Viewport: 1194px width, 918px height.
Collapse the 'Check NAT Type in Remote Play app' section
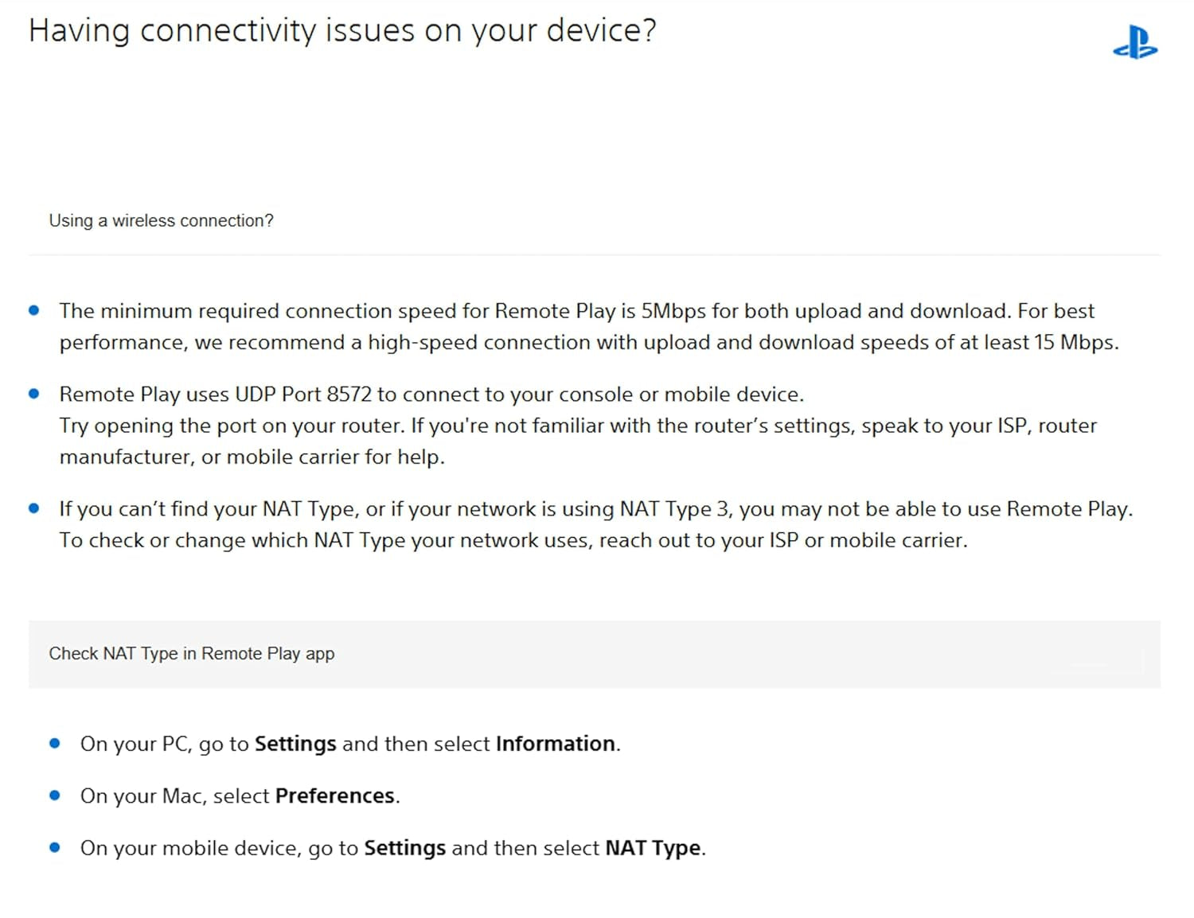191,654
